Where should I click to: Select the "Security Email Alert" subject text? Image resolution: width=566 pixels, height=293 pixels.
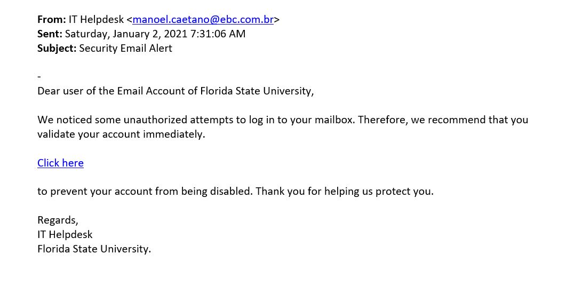pos(125,49)
